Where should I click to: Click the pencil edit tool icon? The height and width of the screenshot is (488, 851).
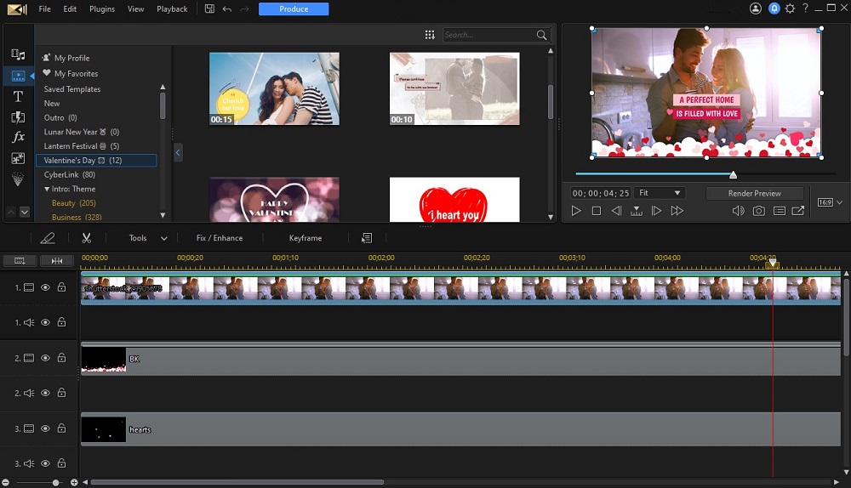tap(48, 238)
